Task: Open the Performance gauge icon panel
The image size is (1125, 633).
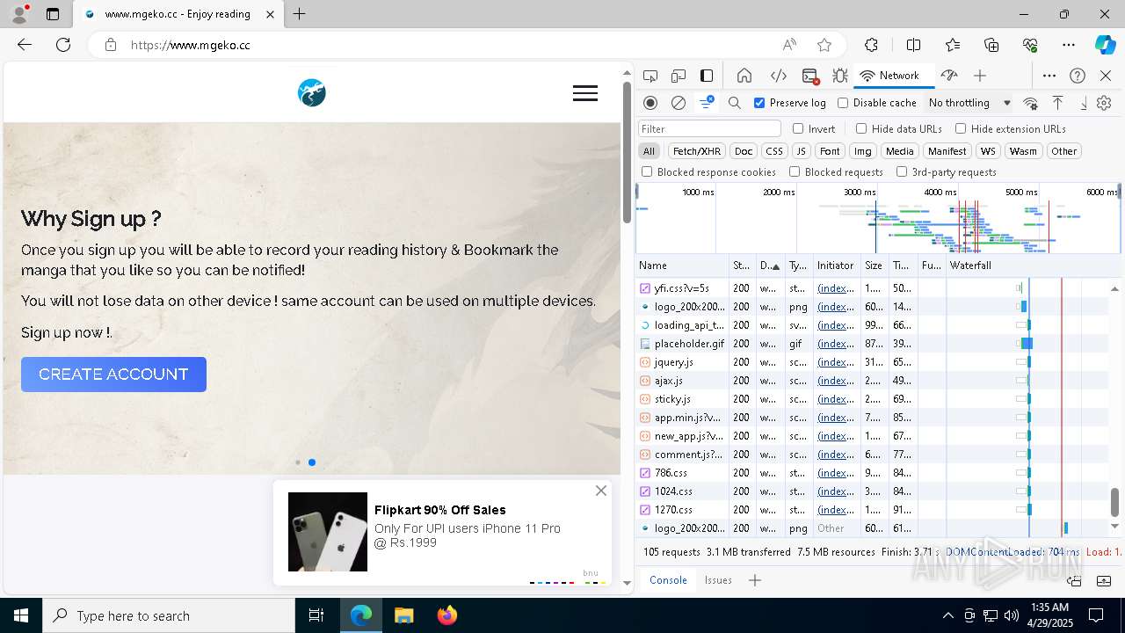Action: (x=949, y=76)
